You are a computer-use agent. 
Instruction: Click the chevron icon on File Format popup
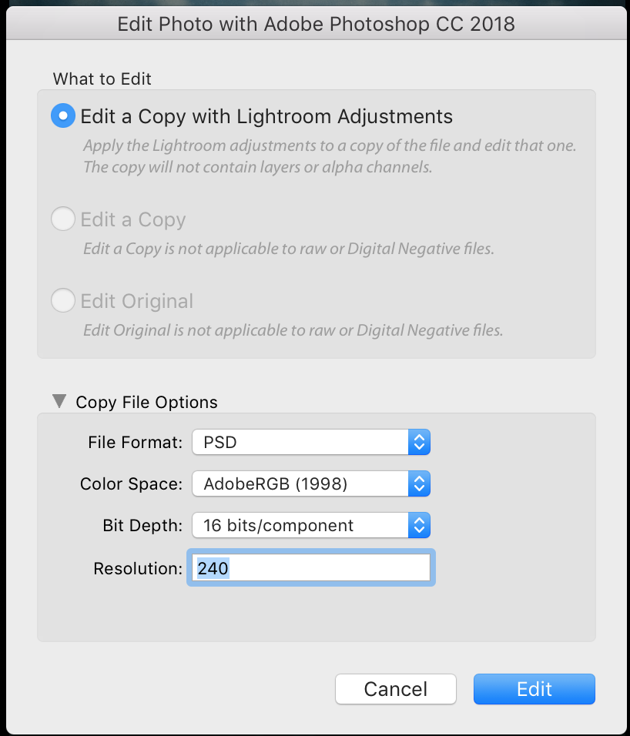point(421,442)
